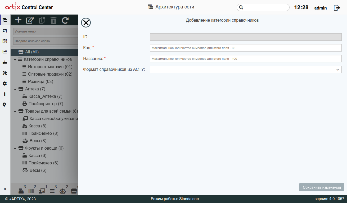Select Розница (03) category
Viewport: 347px width, 203px height.
pyautogui.click(x=40, y=82)
